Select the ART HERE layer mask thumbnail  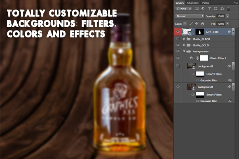(x=200, y=32)
